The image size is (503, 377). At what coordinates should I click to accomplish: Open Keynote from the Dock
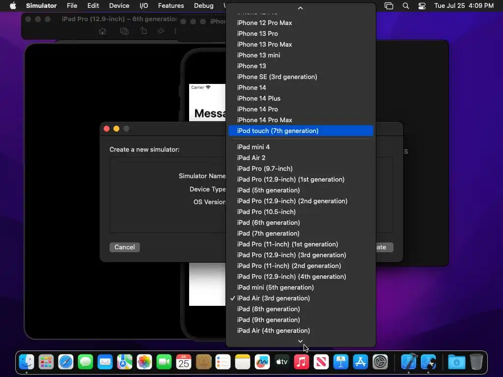(341, 362)
